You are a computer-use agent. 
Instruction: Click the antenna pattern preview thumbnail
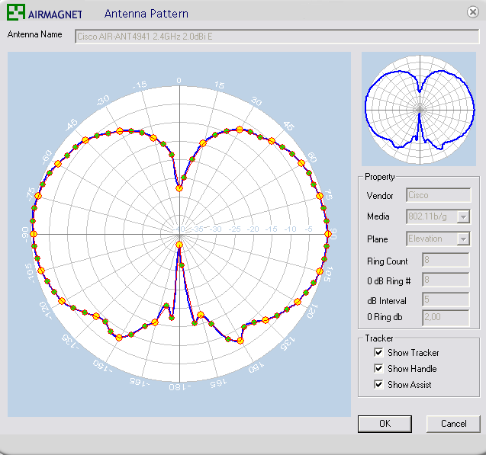pyautogui.click(x=419, y=109)
